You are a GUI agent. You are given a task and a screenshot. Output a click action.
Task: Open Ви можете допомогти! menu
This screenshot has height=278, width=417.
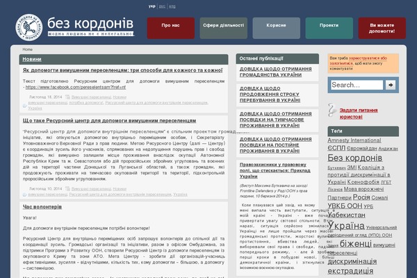(x=382, y=28)
